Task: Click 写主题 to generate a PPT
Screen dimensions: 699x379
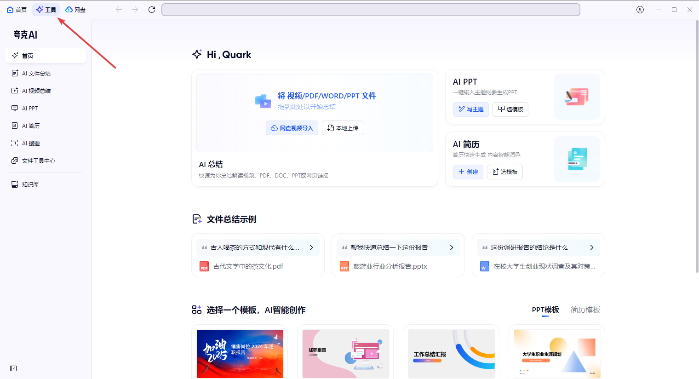Action: point(470,109)
